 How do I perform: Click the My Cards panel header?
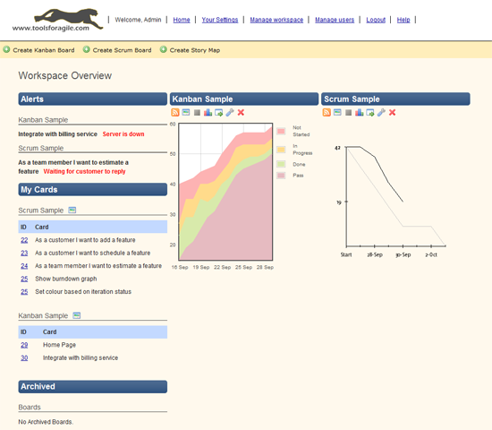point(92,190)
